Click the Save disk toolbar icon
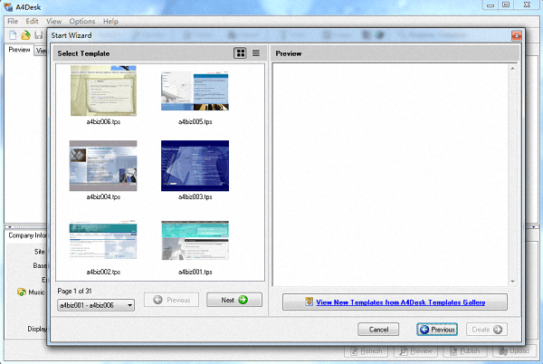Screen dimensions: 543x364 (x=38, y=34)
